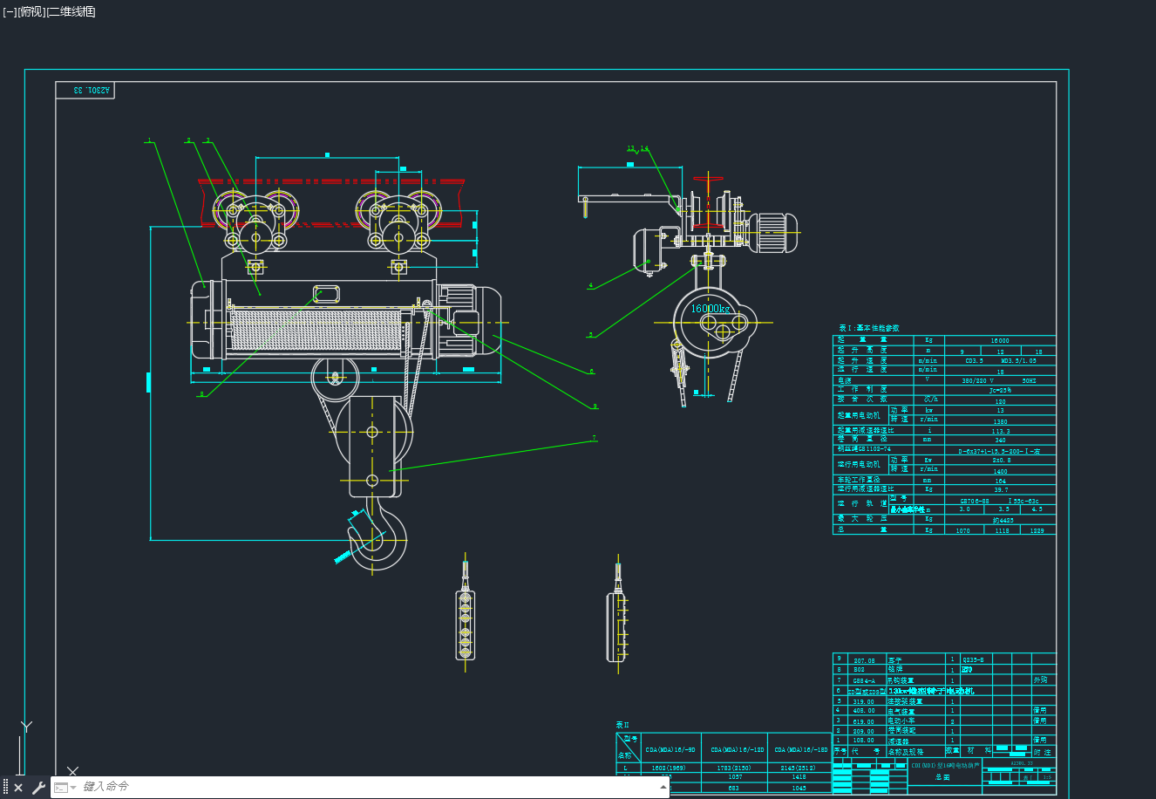The image size is (1156, 799).
Task: Select the 电动小车 part name
Action: pos(901,720)
